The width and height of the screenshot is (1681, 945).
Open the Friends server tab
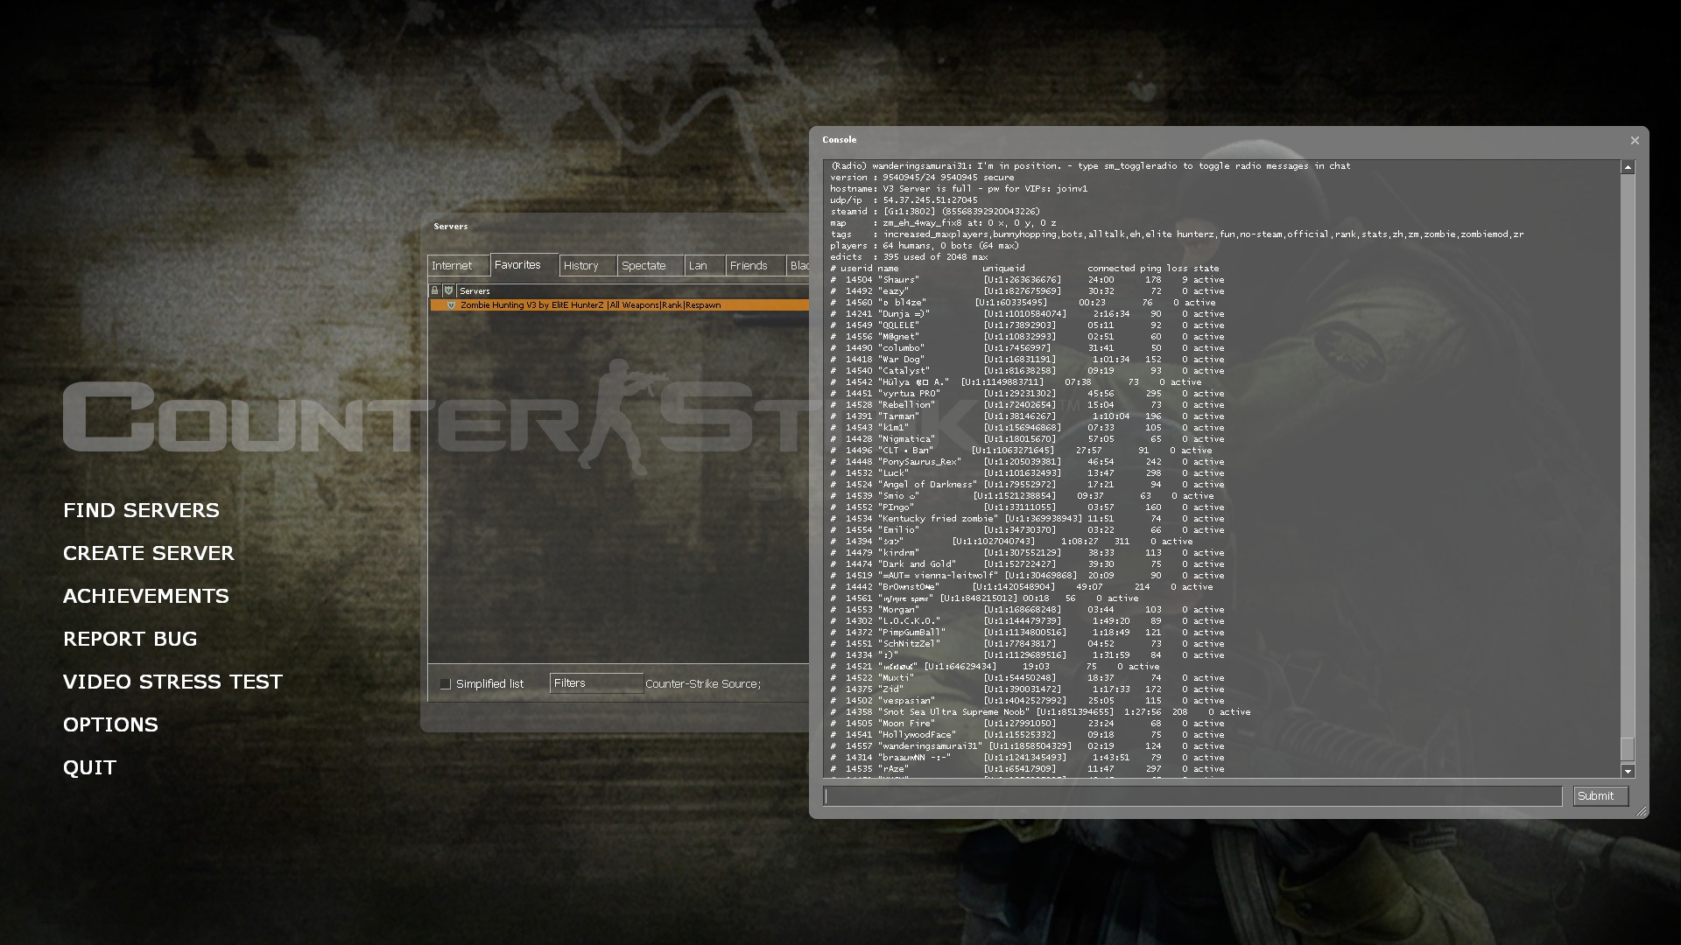[749, 266]
